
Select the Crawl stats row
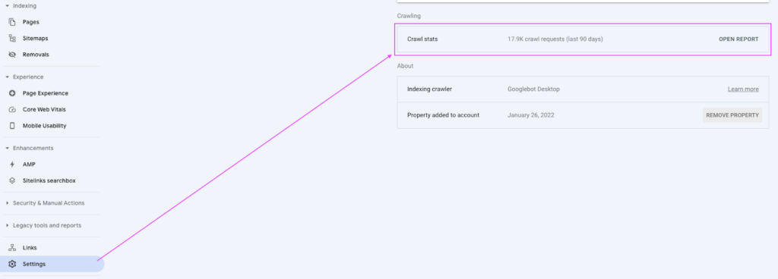pos(583,39)
